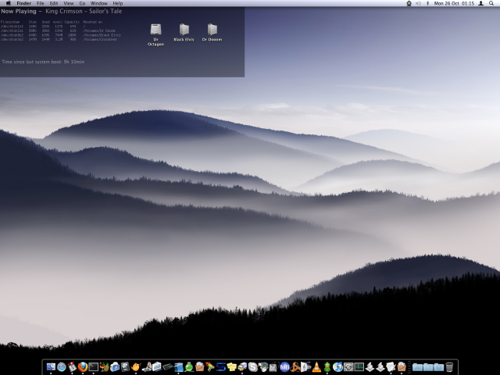This screenshot has height=375, width=500.
Task: Open the Help menu
Action: (118, 3)
